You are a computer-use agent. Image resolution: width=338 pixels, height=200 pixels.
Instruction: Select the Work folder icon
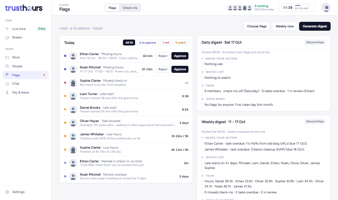tap(7, 57)
